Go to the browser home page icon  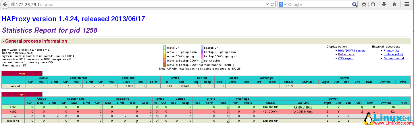(x=394, y=5)
